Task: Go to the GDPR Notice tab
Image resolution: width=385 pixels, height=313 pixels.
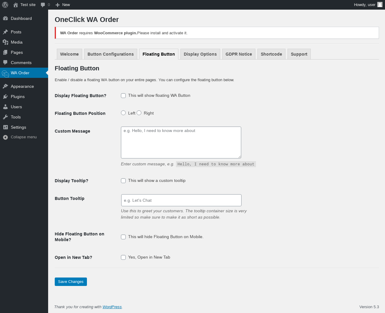Action: (x=239, y=54)
